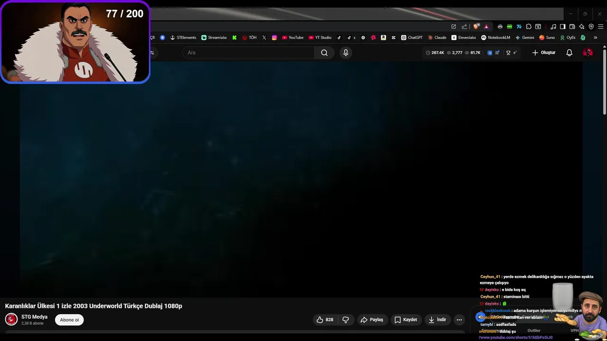
Task: Click the goggles-face extension icon
Action: (x=500, y=27)
